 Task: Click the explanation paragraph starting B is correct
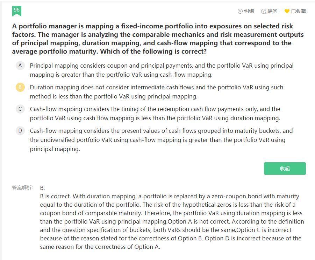click(172, 221)
